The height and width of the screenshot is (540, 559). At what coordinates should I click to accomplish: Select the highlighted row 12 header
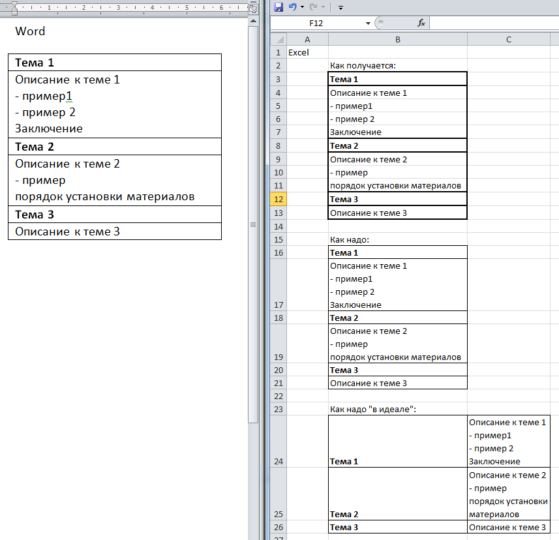[x=278, y=199]
